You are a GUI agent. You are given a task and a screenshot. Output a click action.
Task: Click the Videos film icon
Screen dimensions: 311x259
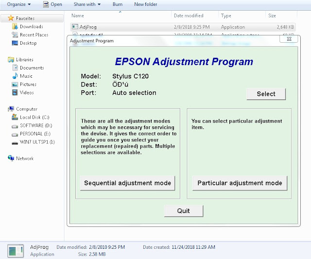(15, 92)
